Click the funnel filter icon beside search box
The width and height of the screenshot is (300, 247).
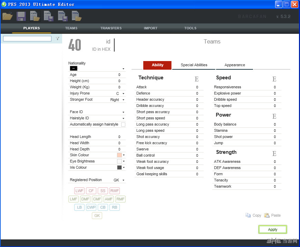(x=57, y=39)
